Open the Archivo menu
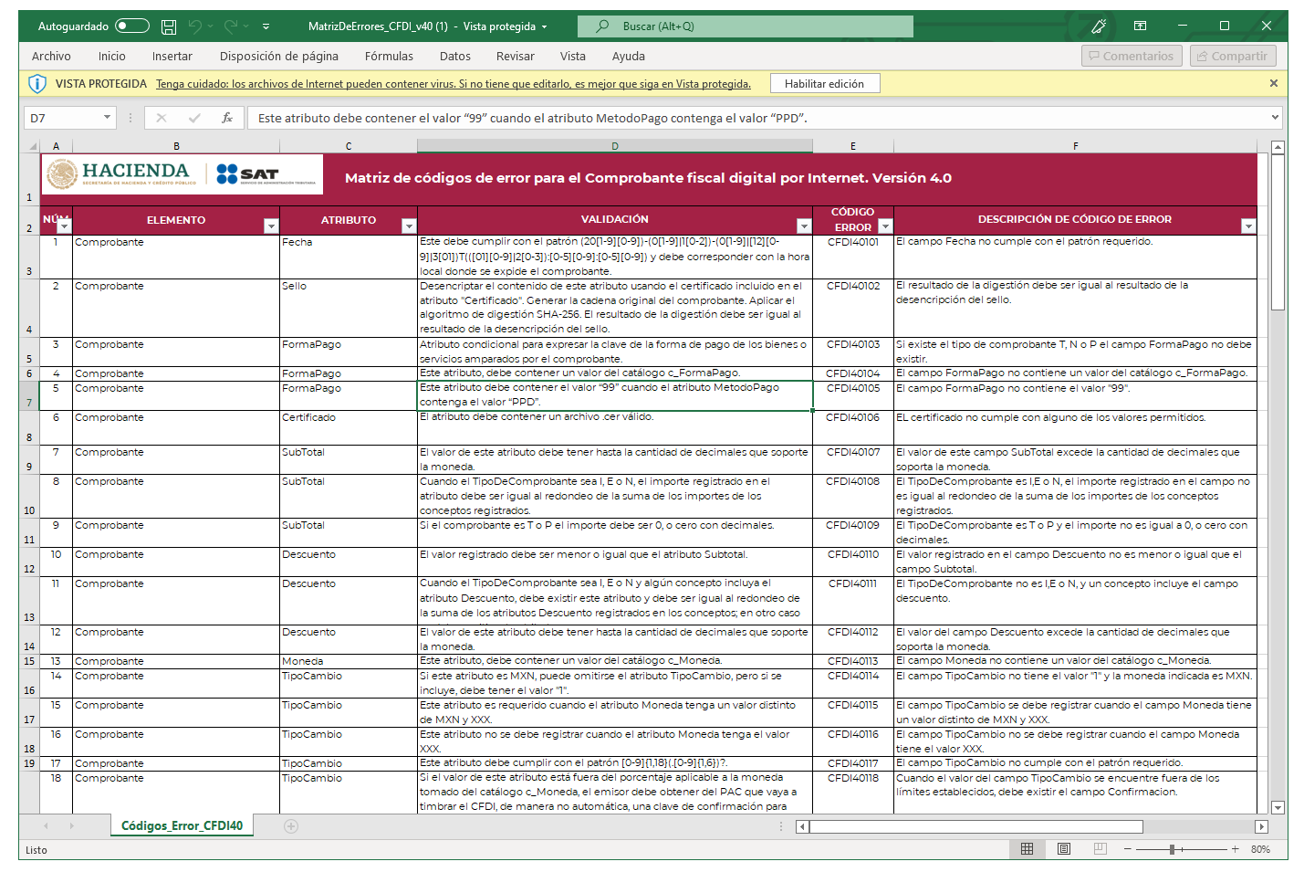Image resolution: width=1304 pixels, height=872 pixels. pyautogui.click(x=51, y=56)
